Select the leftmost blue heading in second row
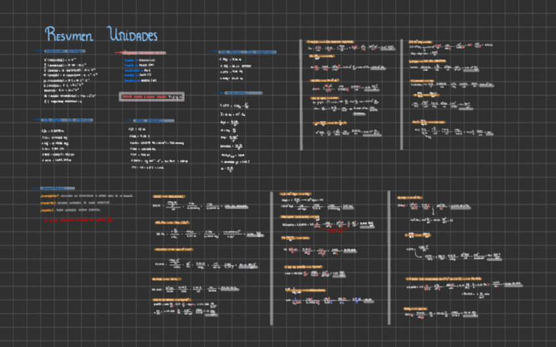The image size is (556, 347). [x=66, y=120]
